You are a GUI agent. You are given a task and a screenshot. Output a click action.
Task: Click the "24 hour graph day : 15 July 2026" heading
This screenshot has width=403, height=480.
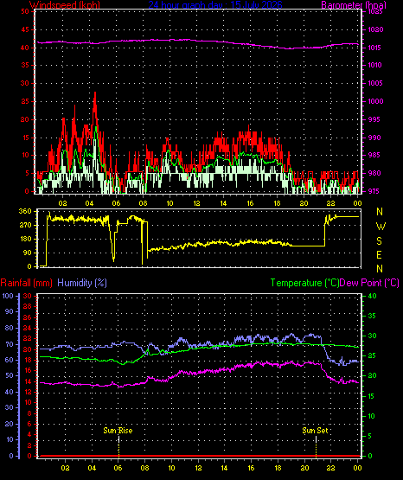pyautogui.click(x=215, y=5)
